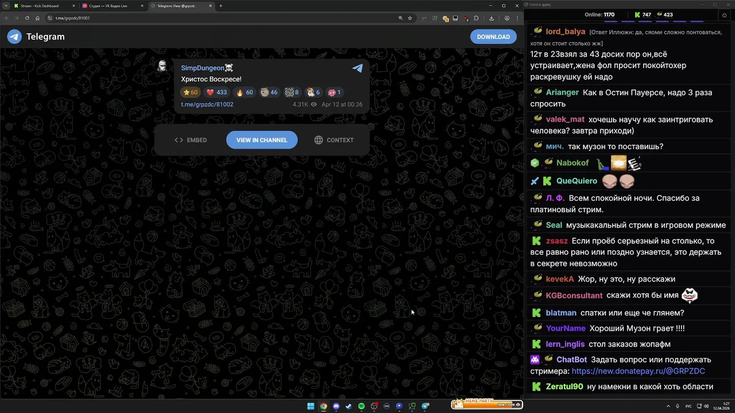Open the browser profile icon

[x=506, y=18]
